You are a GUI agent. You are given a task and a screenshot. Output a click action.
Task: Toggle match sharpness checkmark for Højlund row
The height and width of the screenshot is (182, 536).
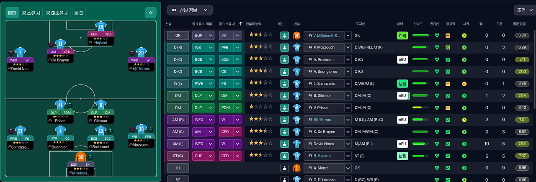[x=448, y=156]
